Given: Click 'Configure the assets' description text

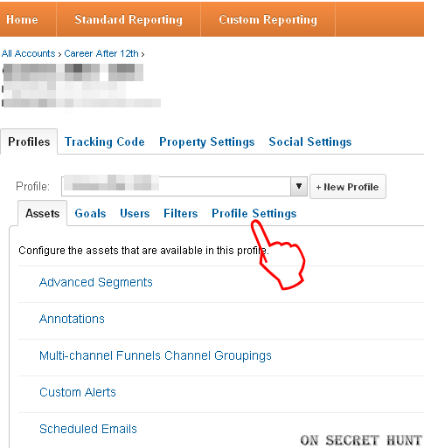Looking at the screenshot, I should 143,251.
